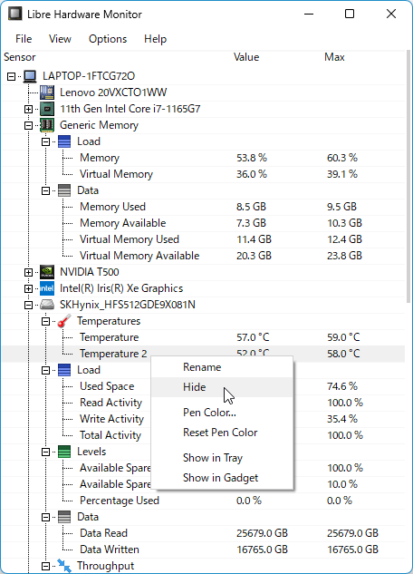413x574 pixels.
Task: Click the Load icon under Generic Memory
Action: [64, 141]
